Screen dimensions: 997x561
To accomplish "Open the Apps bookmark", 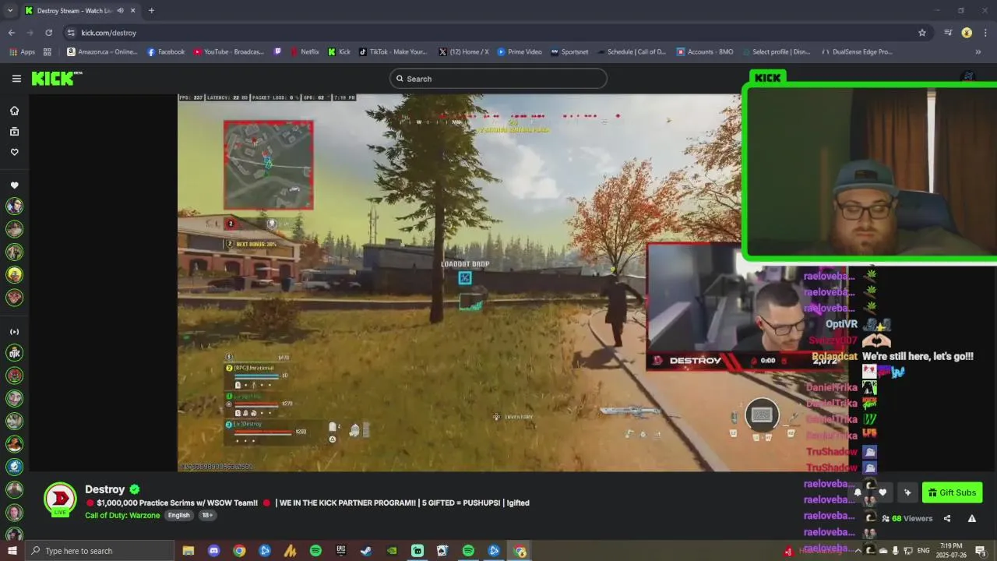I will pyautogui.click(x=23, y=52).
